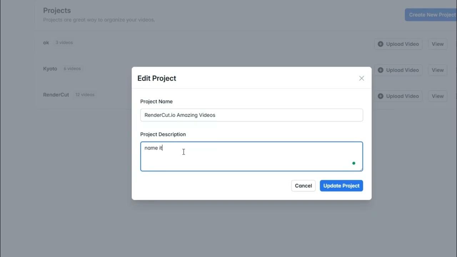Close the Edit Project dialog with X
This screenshot has height=257, width=457.
coord(361,78)
